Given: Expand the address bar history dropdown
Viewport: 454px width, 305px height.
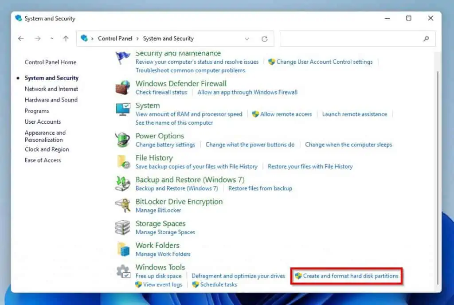Looking at the screenshot, I should tap(247, 39).
